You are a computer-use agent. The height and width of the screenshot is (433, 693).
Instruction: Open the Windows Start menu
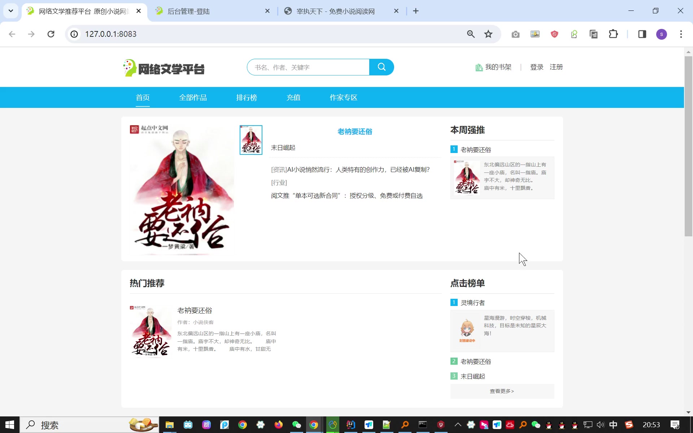[10, 425]
